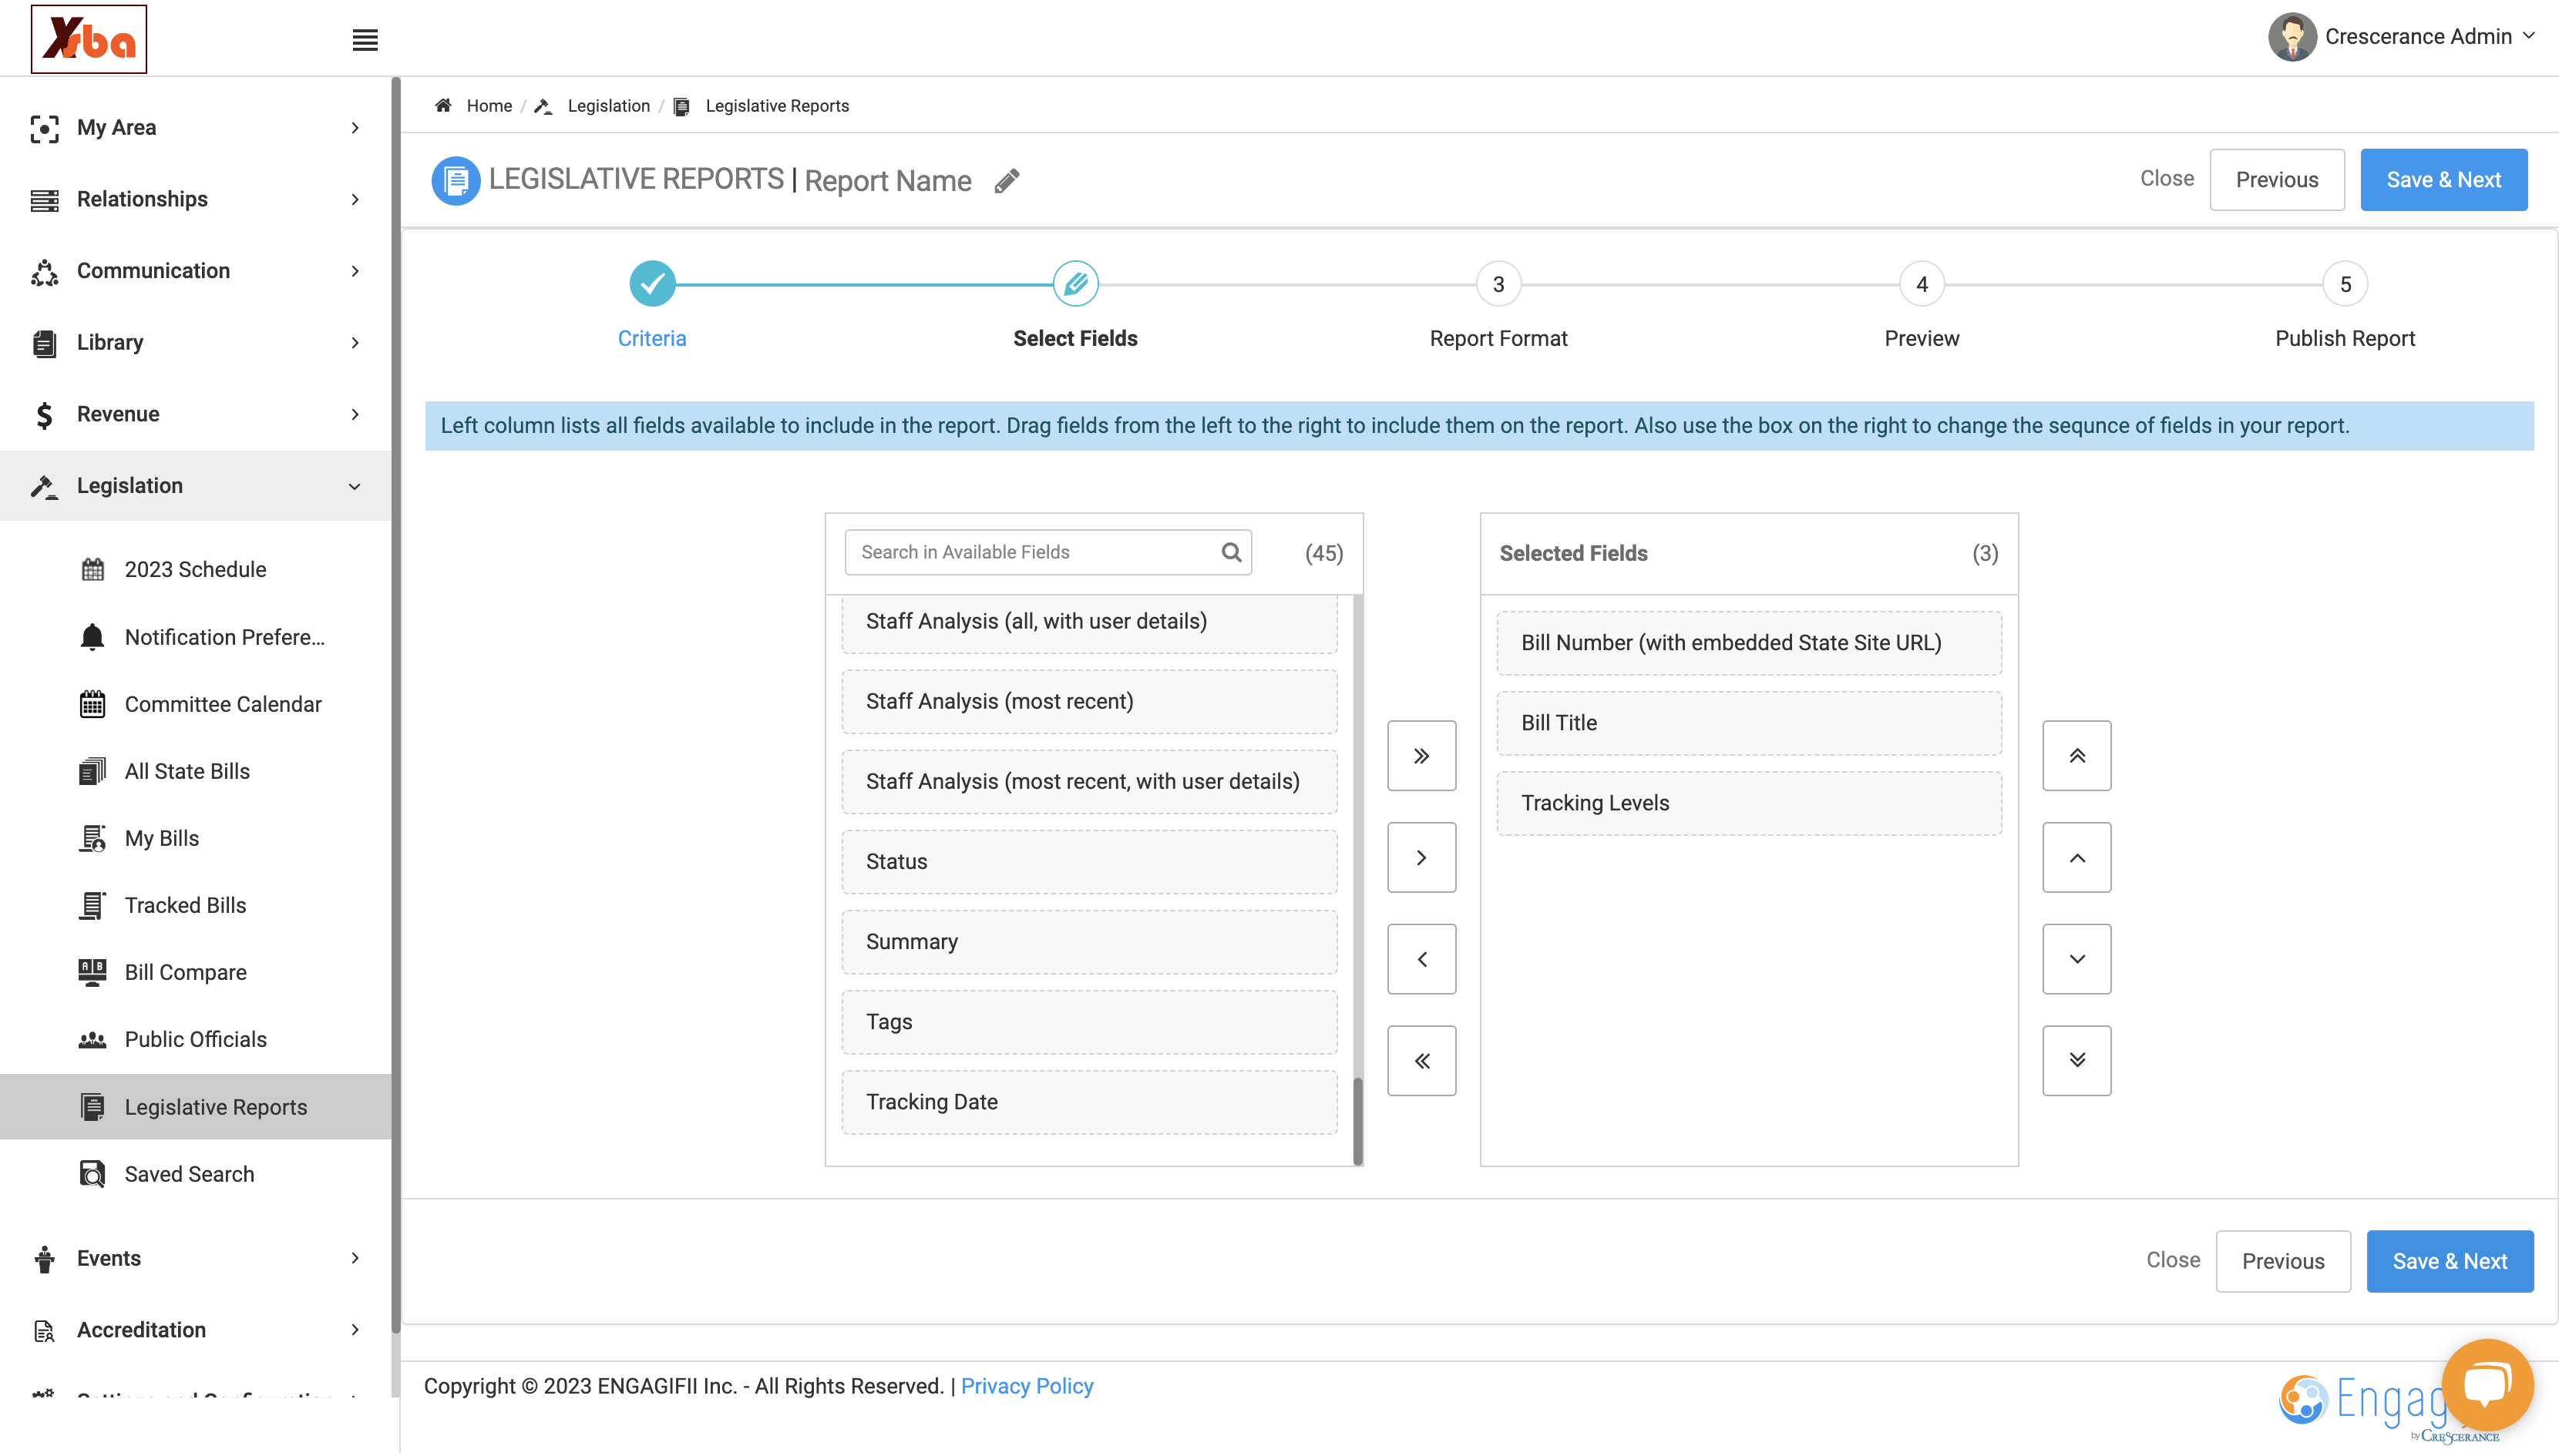This screenshot has width=2559, height=1456.
Task: Click the Xba logo
Action: (89, 39)
